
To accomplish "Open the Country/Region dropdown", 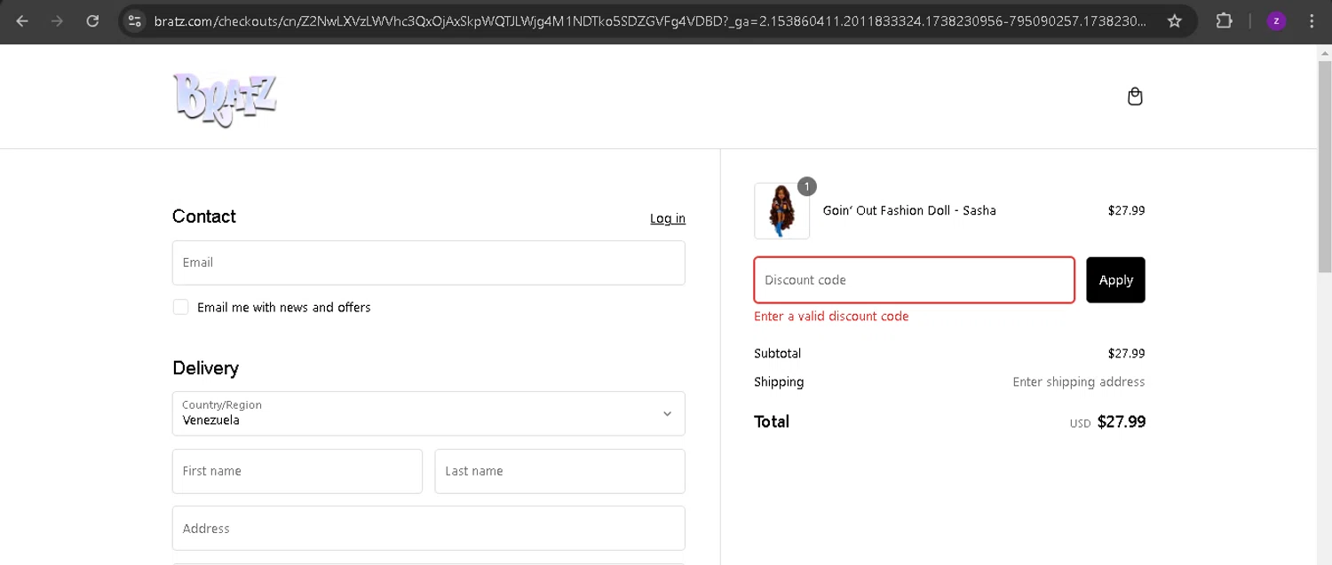I will point(429,413).
